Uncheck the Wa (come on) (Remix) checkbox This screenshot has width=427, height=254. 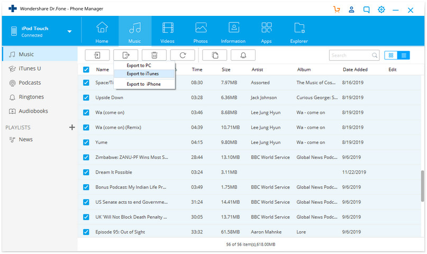click(x=86, y=128)
